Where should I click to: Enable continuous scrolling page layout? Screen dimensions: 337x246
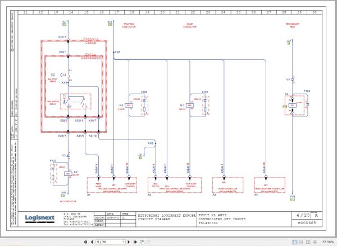(x=301, y=242)
